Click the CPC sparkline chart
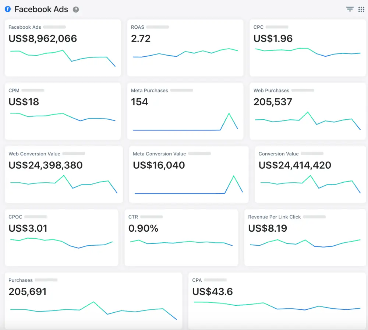368x330 pixels. click(x=308, y=52)
